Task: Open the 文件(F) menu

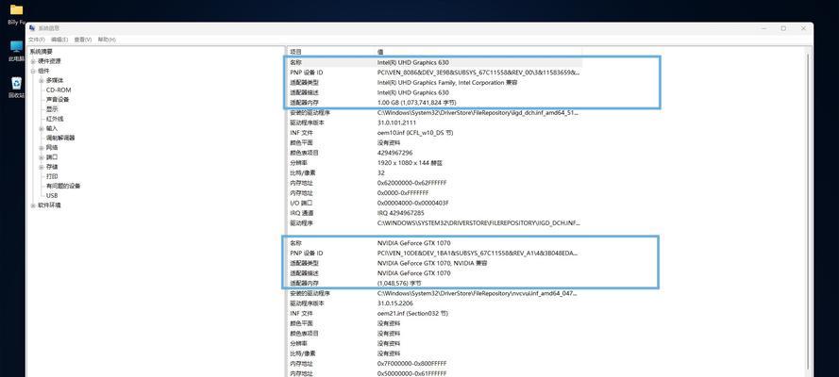Action: 37,40
